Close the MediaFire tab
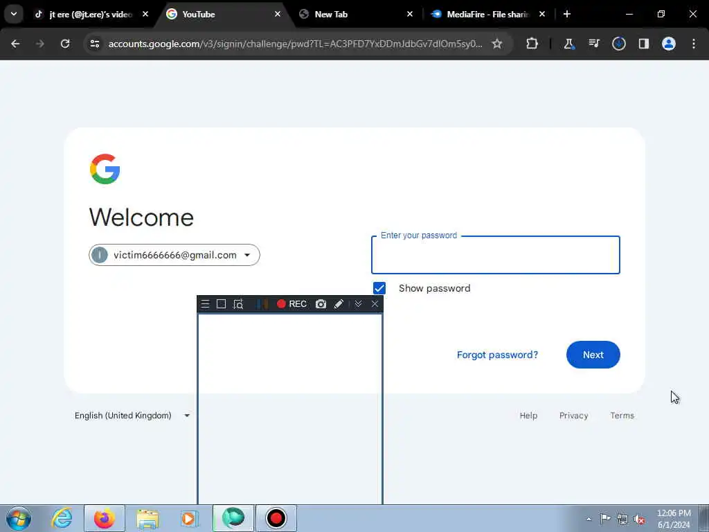 click(542, 14)
